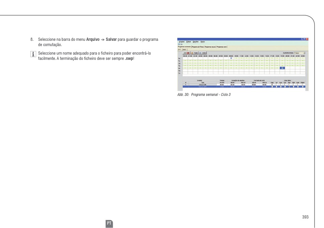Viewport: 324px width, 228px height.
Task: Close the switching program window
Action: pos(307,39)
